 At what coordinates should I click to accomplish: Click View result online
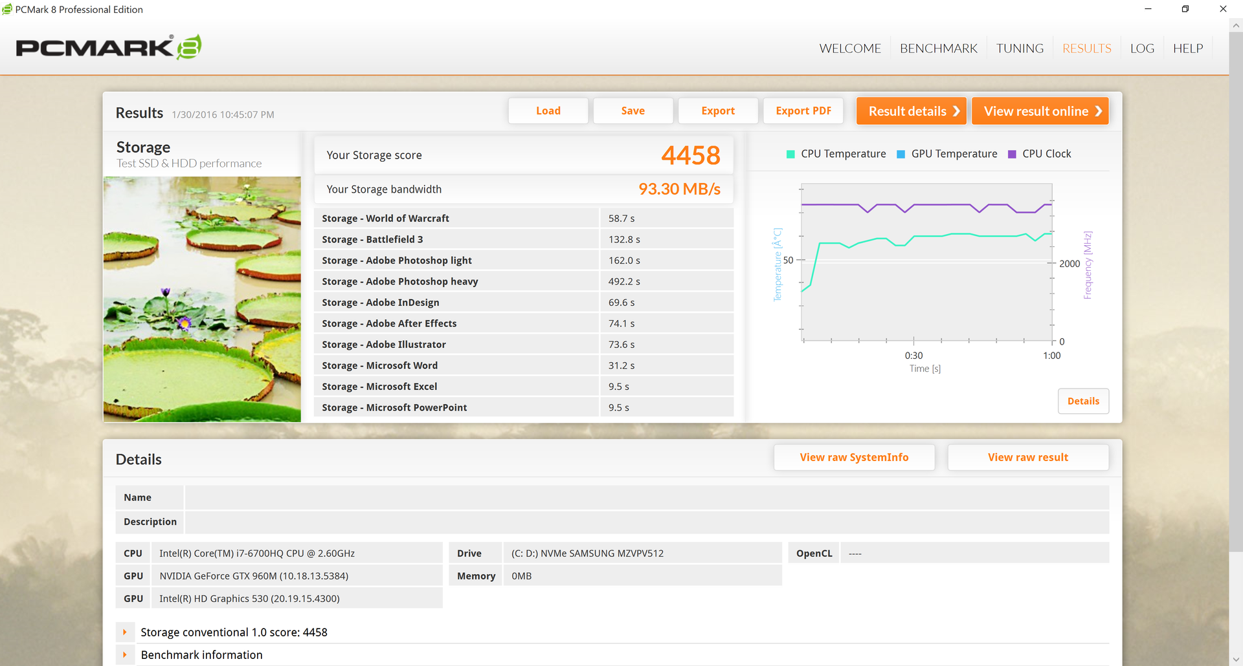pos(1040,111)
